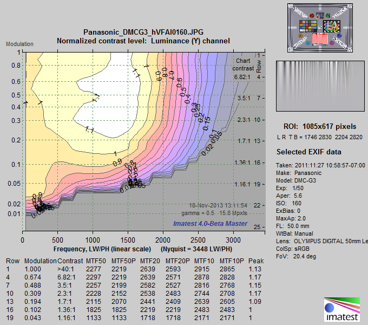
Task: Click 'L R T B = 1746 2830 2204 2820' text
Action: tap(320, 137)
